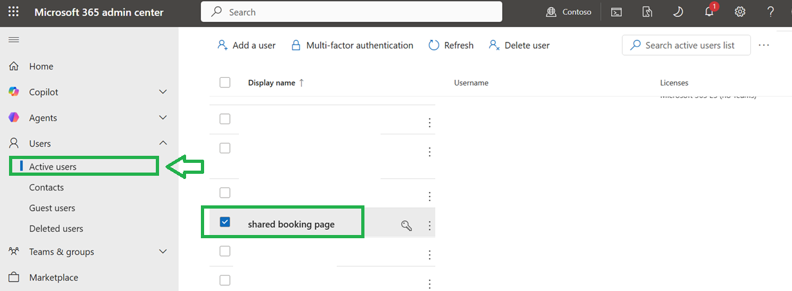The image size is (792, 291).
Task: Open toolbar more options ellipsis
Action: tap(764, 45)
